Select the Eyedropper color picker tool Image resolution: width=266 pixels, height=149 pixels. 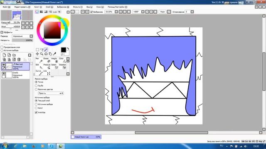[54, 54]
